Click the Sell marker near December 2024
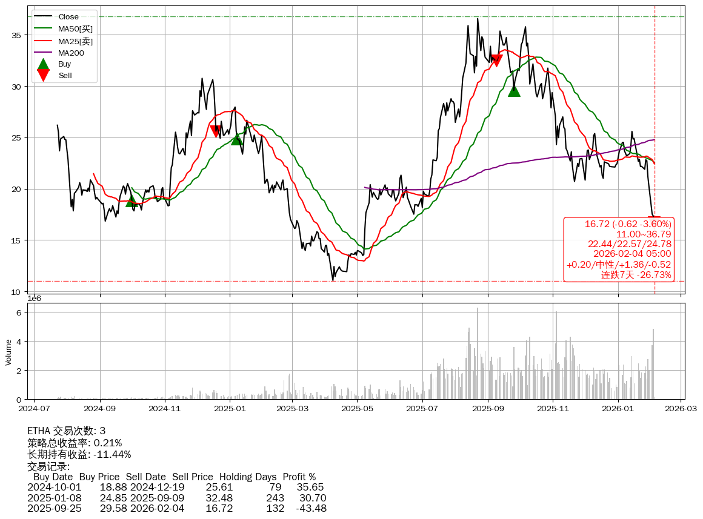The image size is (703, 519). click(x=215, y=131)
